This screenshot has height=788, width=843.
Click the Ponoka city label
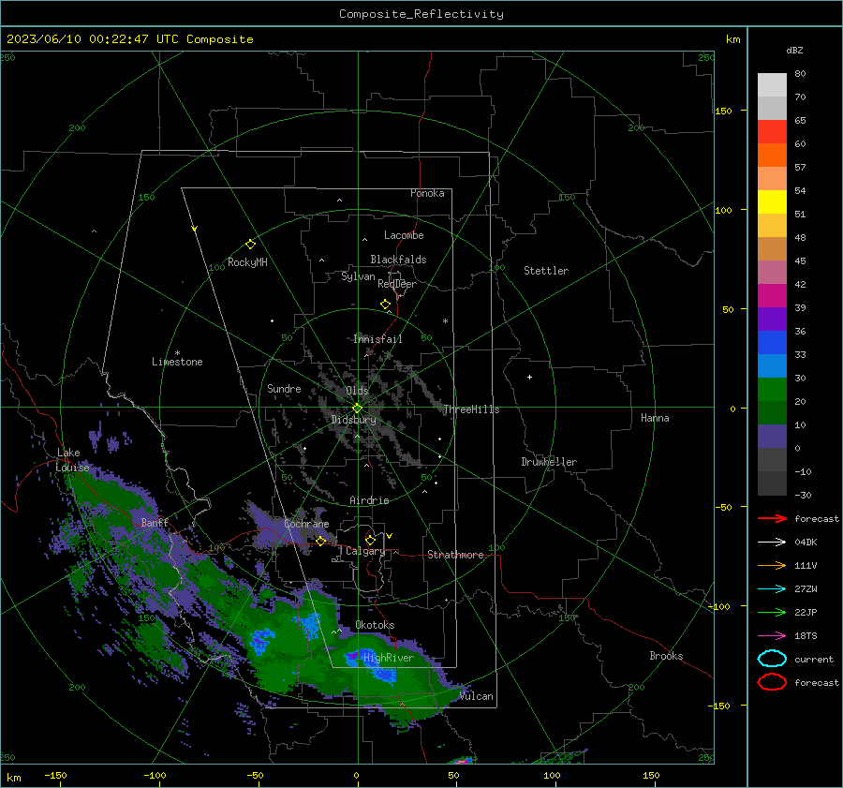[427, 193]
